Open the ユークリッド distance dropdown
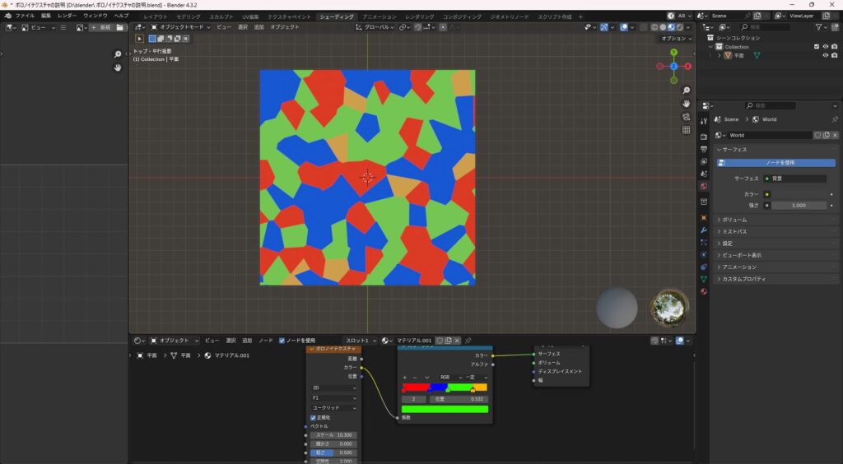843x464 pixels. [334, 408]
